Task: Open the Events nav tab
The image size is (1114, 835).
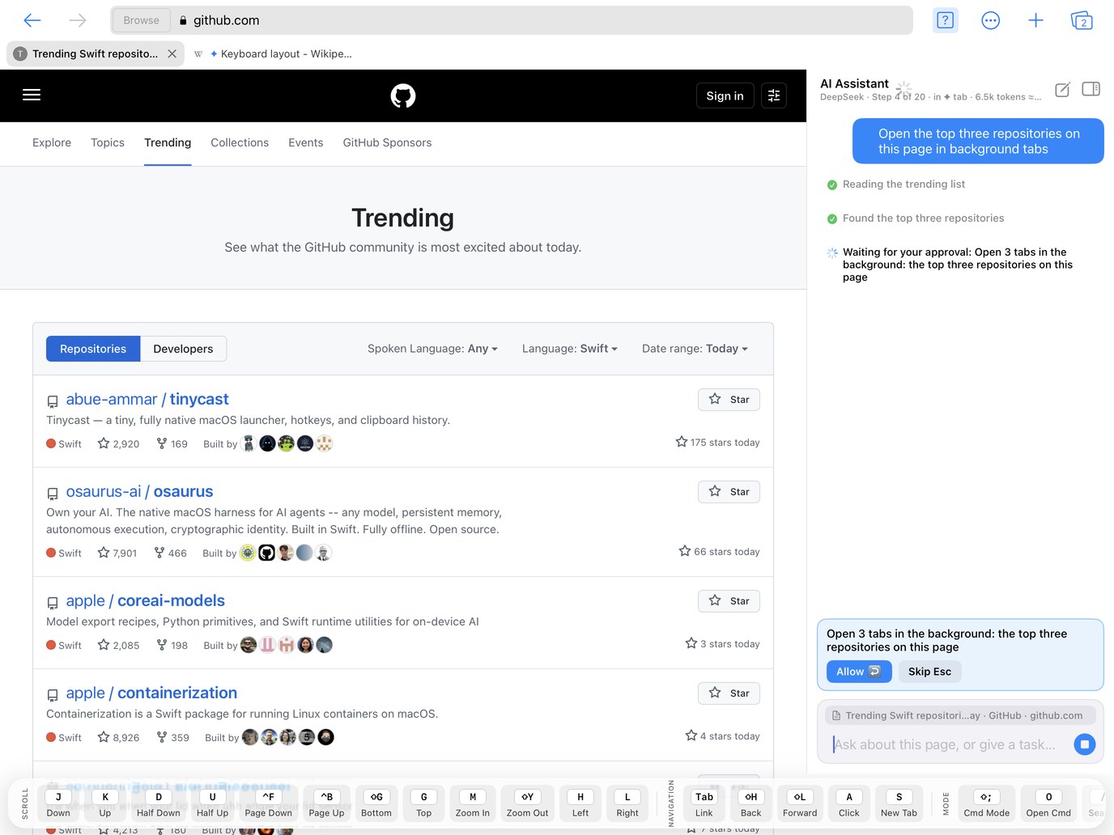Action: pyautogui.click(x=305, y=142)
